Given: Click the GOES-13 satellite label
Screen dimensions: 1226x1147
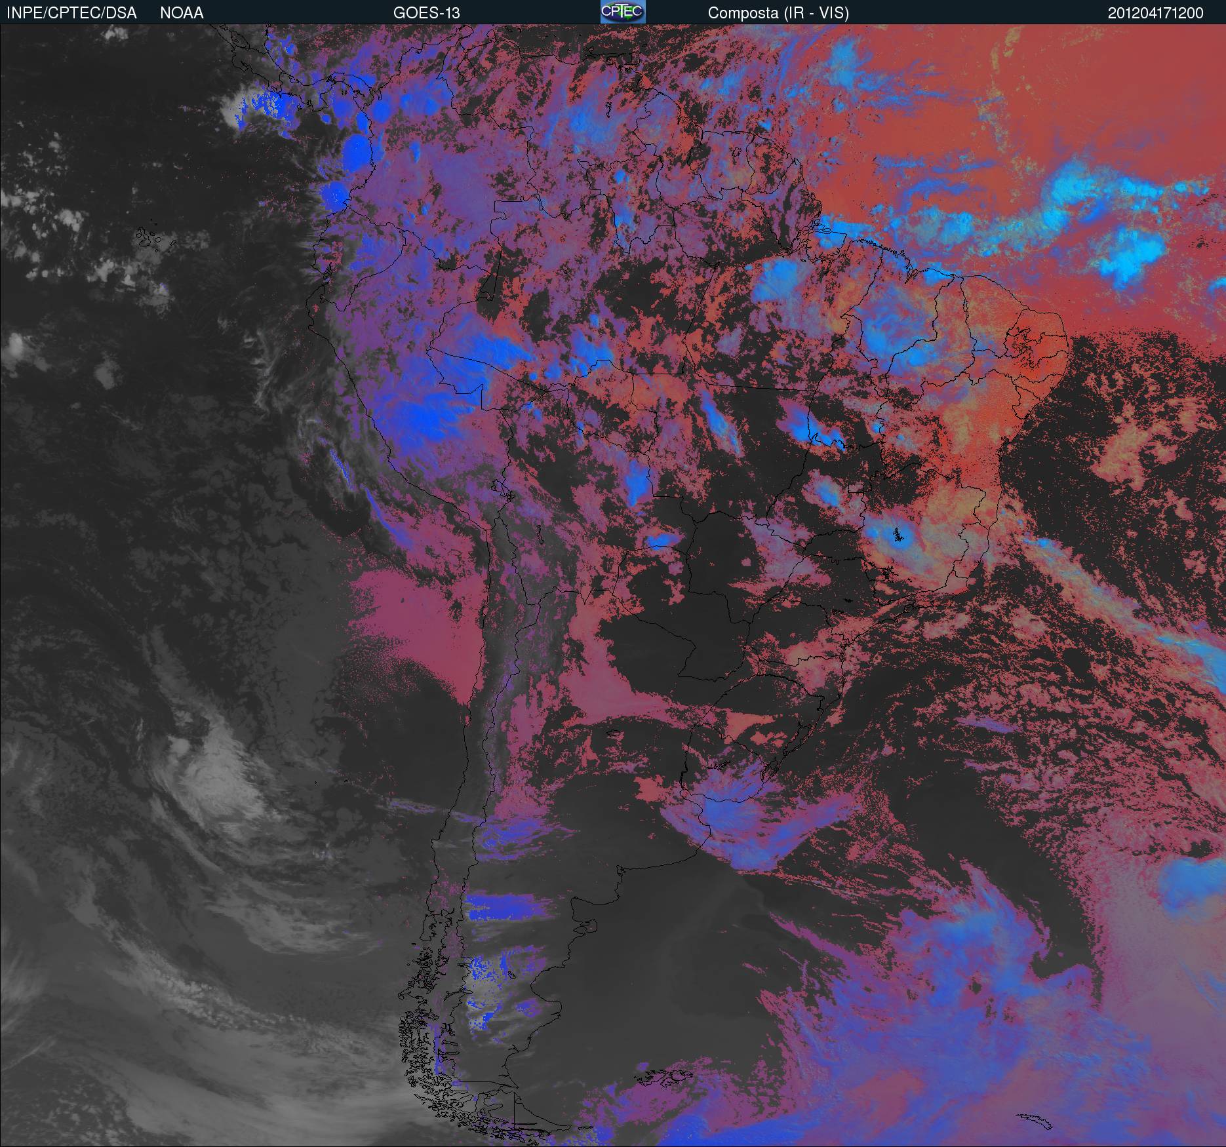Looking at the screenshot, I should tap(426, 13).
